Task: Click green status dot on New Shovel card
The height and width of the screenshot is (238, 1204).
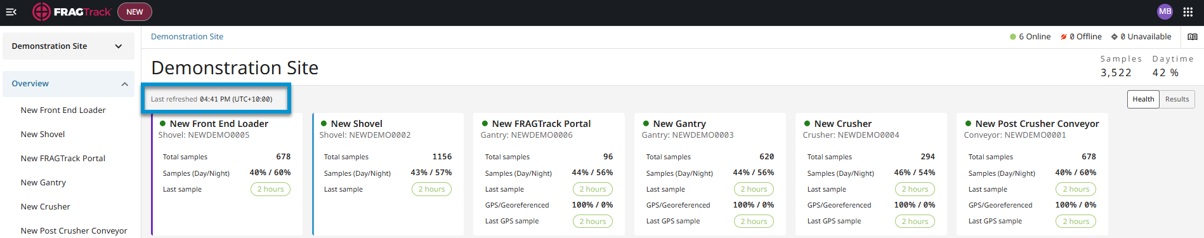Action: (324, 124)
